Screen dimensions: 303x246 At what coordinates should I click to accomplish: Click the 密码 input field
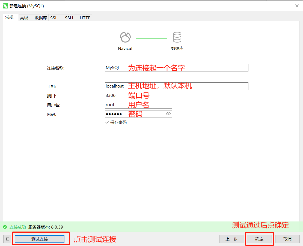point(138,114)
